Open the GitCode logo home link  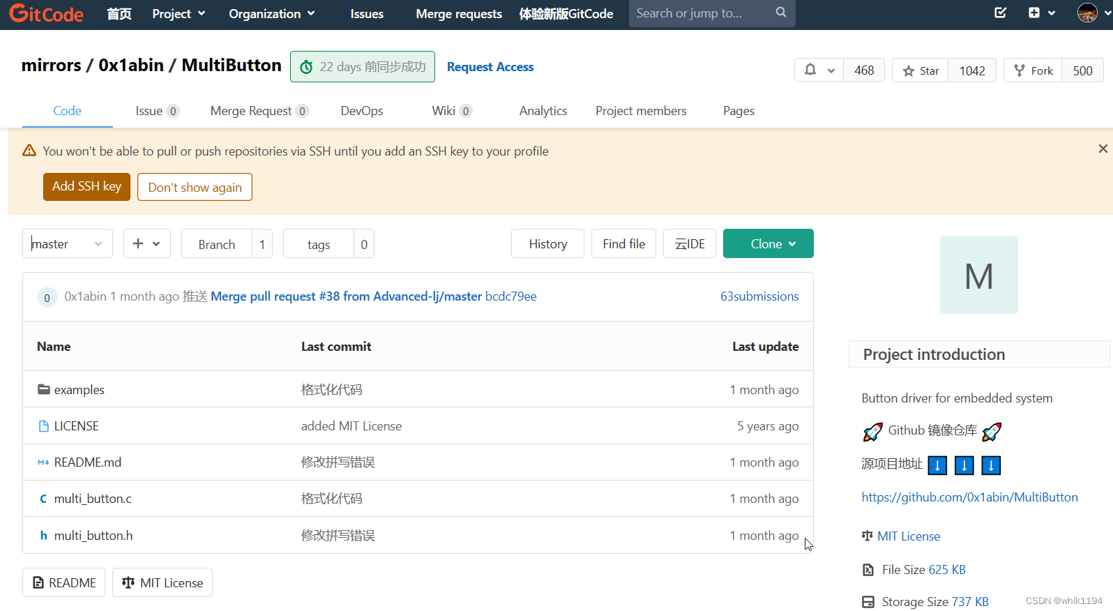[x=46, y=13]
